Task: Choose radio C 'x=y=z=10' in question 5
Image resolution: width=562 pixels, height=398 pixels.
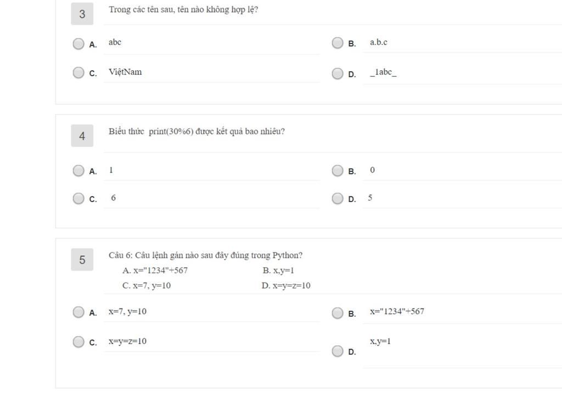Action: [x=78, y=341]
